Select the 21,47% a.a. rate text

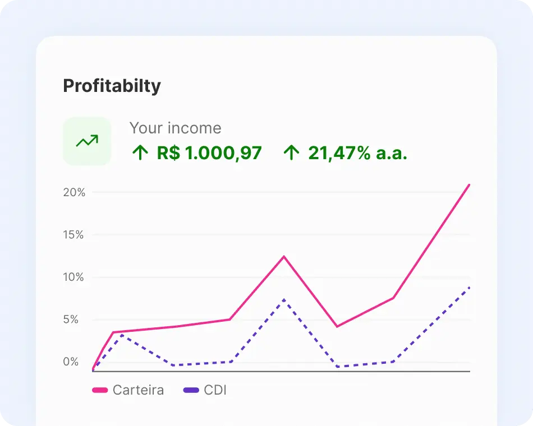[x=357, y=152]
